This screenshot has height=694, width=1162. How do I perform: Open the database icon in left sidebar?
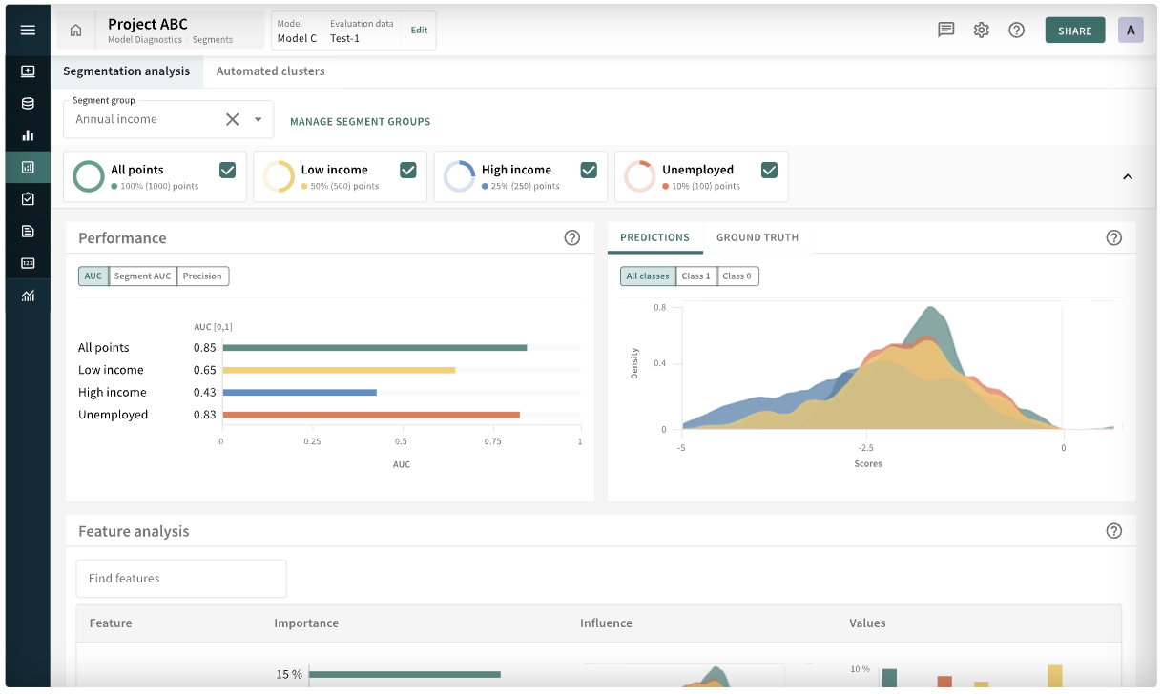28,104
